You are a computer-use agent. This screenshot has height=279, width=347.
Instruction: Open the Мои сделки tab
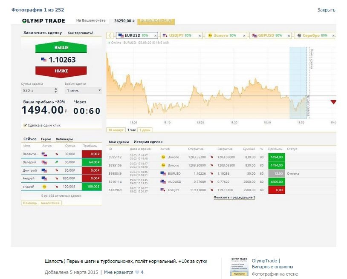pos(119,142)
